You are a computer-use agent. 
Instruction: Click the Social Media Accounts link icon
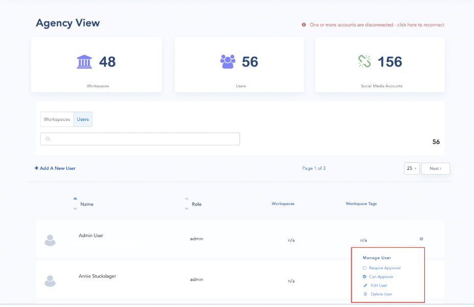pos(364,62)
